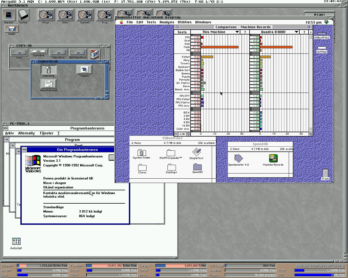Viewport: 348px width, 278px height.
Task: Click the question mark beside This Machine
Action: [245, 32]
